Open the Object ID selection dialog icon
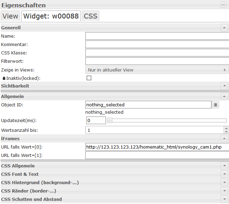Screen dimensions: 229x204 click(x=215, y=105)
